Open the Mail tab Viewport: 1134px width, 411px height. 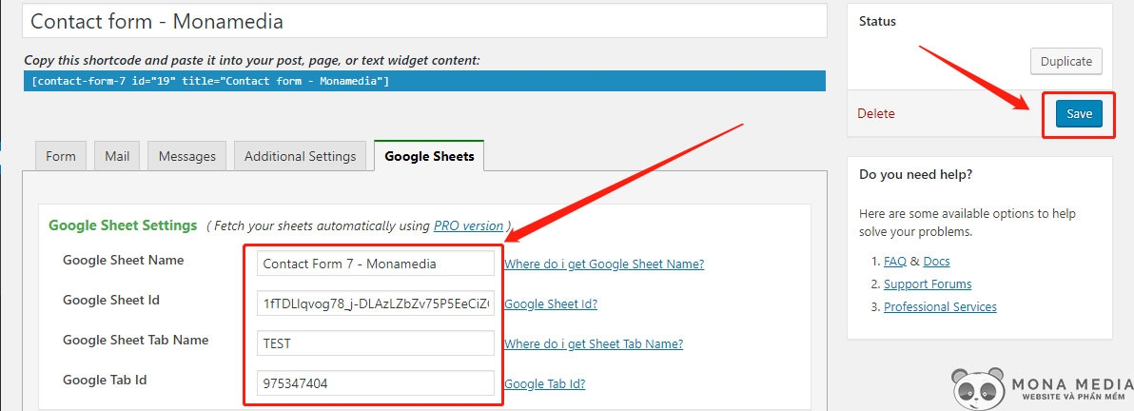[x=117, y=156]
